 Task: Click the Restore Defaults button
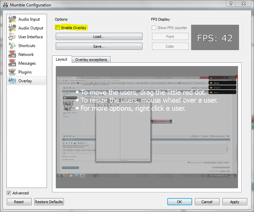(x=49, y=202)
